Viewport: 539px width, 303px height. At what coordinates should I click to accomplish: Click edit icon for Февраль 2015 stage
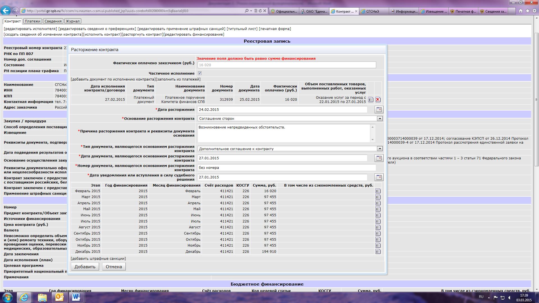(x=378, y=191)
